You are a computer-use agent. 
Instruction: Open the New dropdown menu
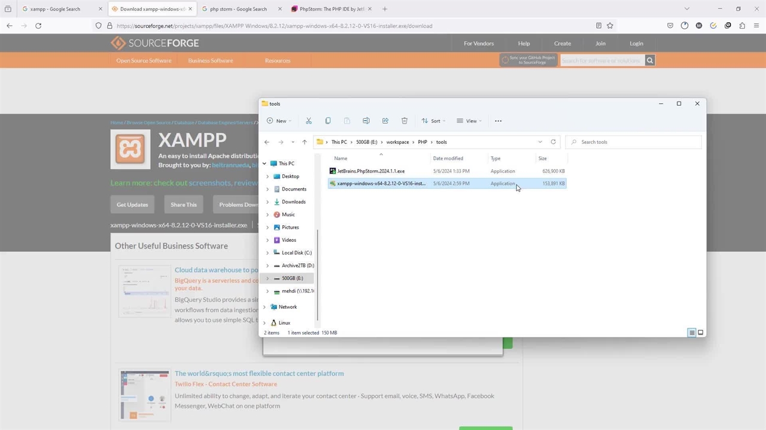(x=279, y=121)
